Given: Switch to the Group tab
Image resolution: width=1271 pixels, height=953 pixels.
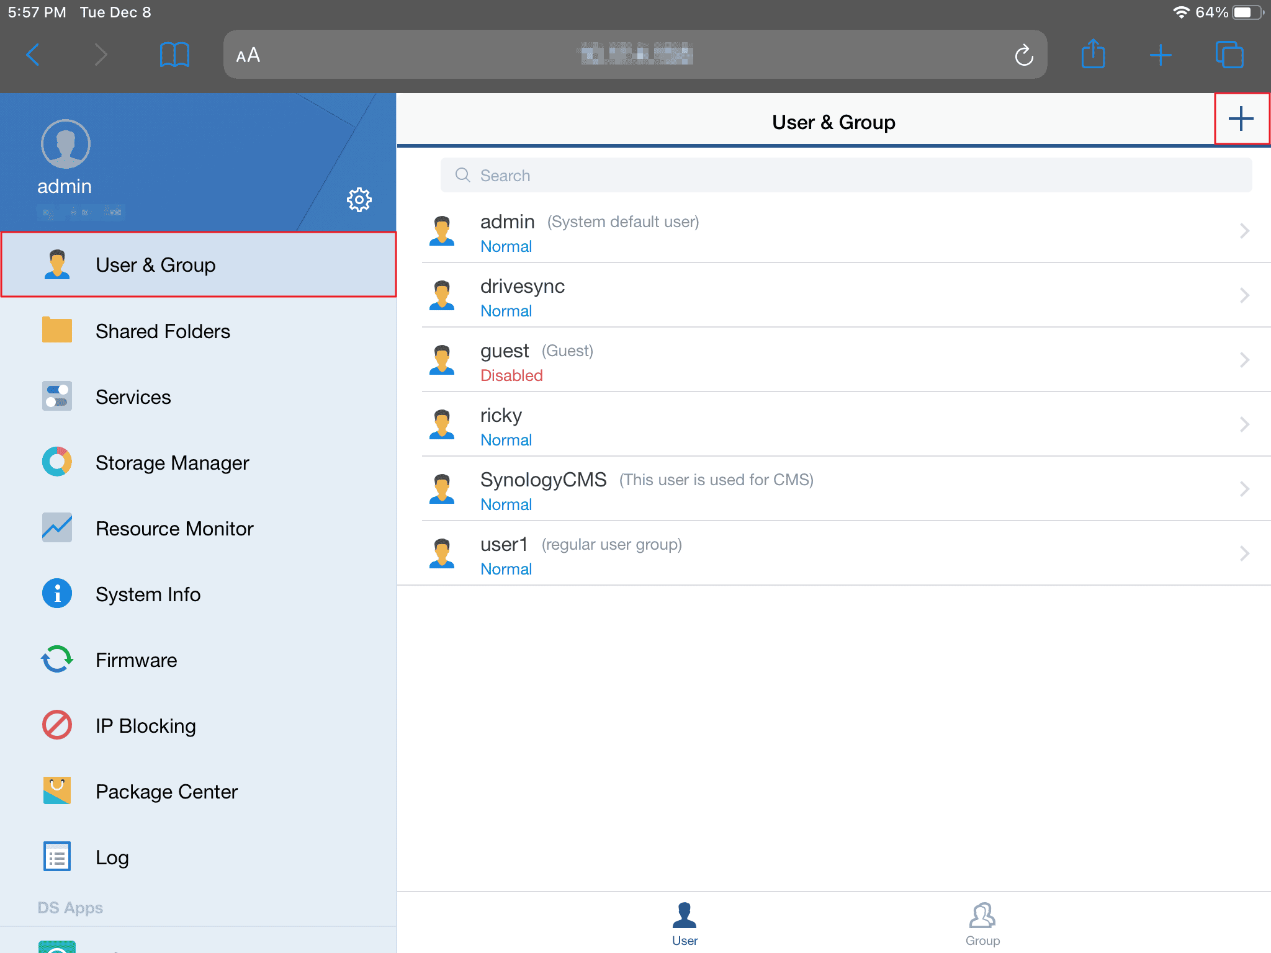Looking at the screenshot, I should pyautogui.click(x=982, y=924).
